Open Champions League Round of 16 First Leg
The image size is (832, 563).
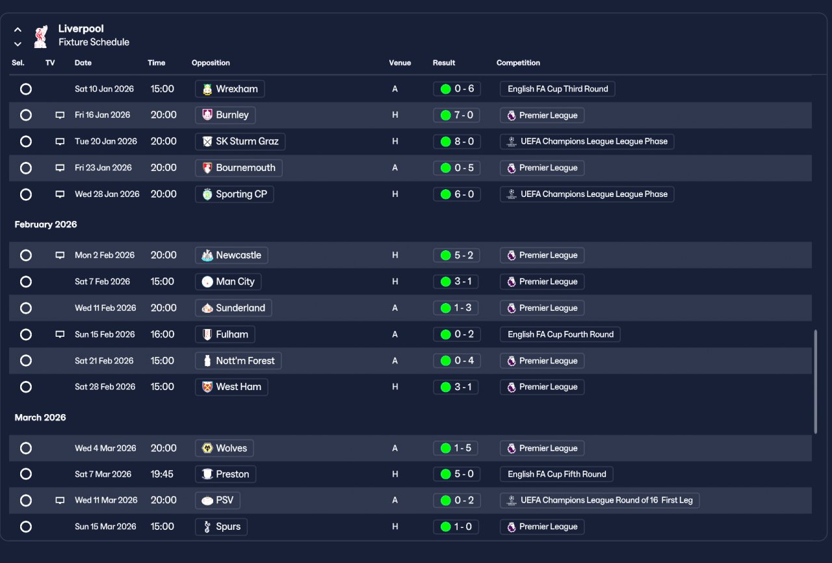tap(600, 501)
